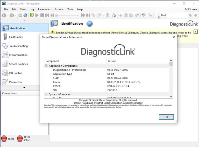Click the Print toolbar icon
Screen dimensions: 199x147
pyautogui.click(x=114, y=15)
